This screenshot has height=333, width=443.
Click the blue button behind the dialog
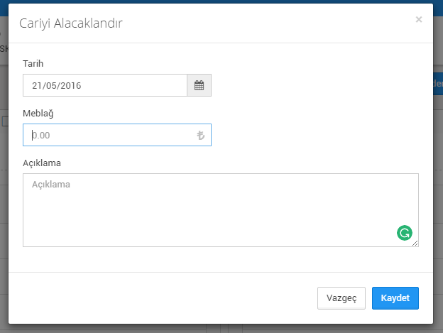(x=438, y=84)
